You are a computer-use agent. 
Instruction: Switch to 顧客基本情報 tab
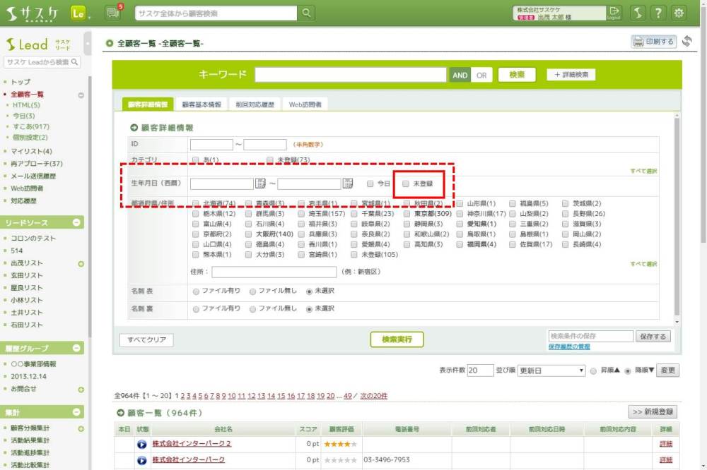click(201, 104)
